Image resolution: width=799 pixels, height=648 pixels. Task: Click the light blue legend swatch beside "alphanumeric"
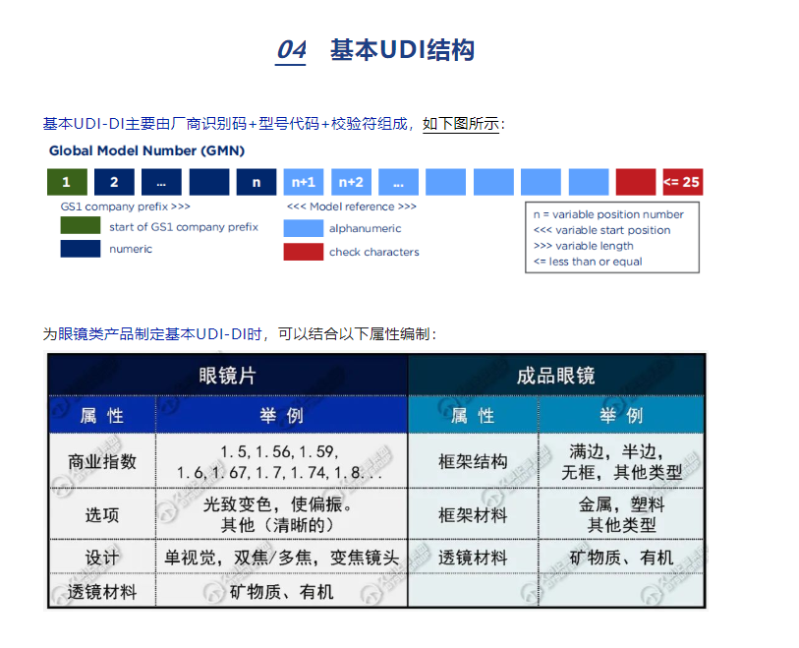[304, 228]
